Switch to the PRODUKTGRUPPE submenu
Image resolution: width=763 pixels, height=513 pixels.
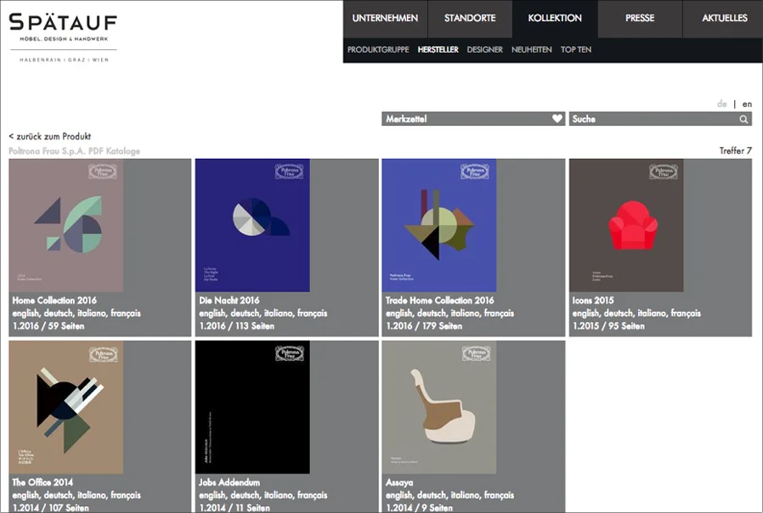[378, 49]
